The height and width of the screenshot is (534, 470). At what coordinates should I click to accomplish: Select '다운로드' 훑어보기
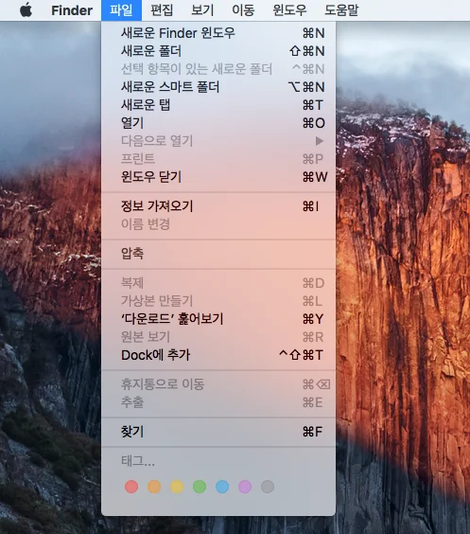pos(218,319)
